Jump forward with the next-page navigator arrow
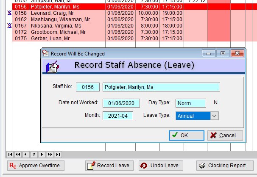Screen dimensions: 257x177 pyautogui.click(x=50, y=154)
